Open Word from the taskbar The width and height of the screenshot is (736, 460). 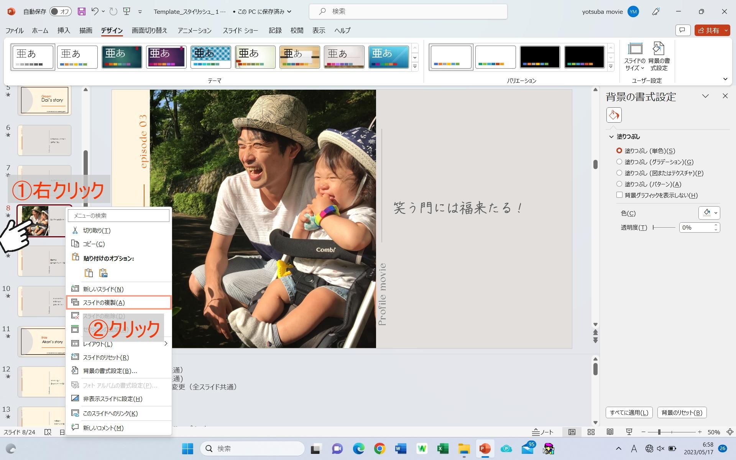(401, 449)
